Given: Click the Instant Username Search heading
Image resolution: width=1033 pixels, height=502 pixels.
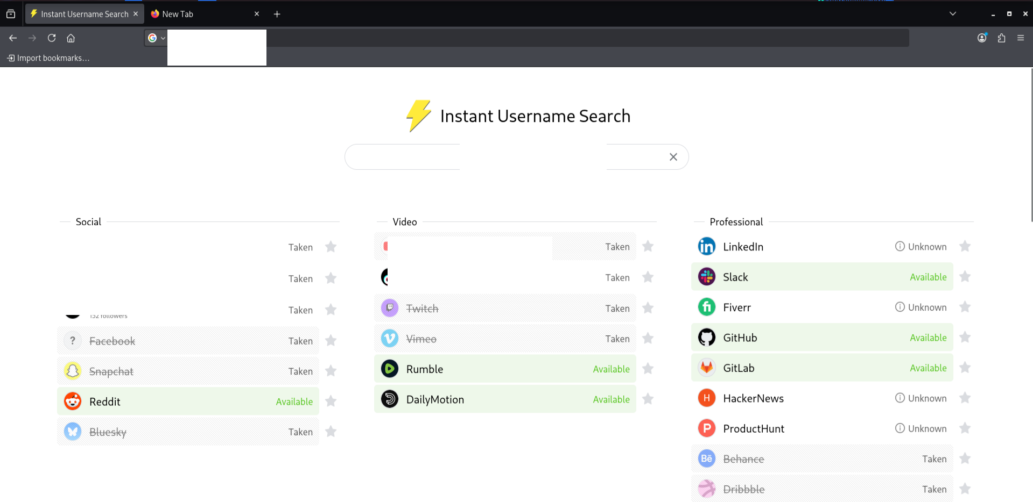Looking at the screenshot, I should pos(535,116).
